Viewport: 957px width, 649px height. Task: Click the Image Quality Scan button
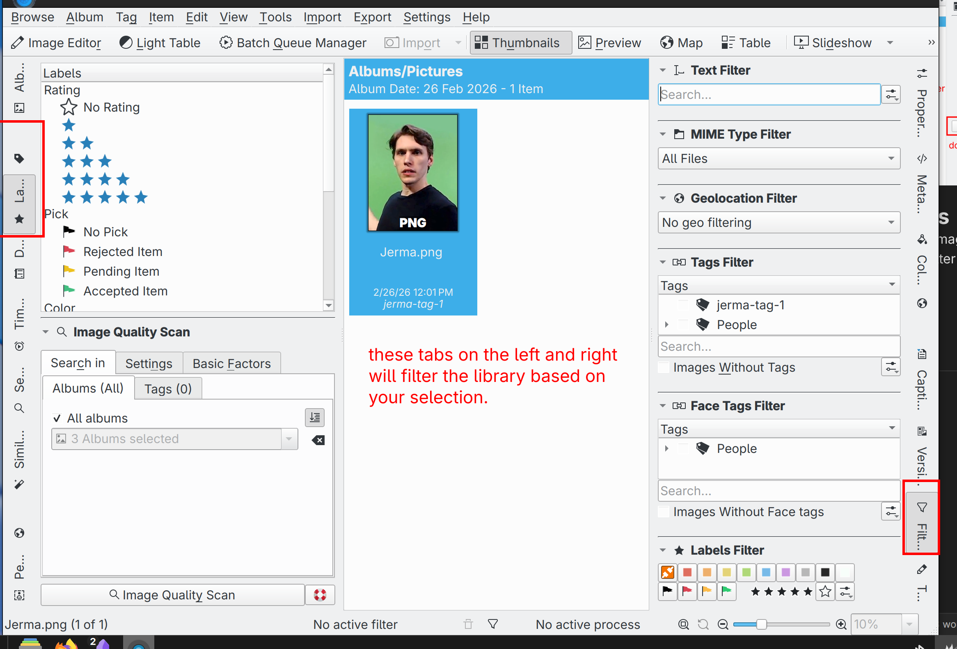(172, 595)
